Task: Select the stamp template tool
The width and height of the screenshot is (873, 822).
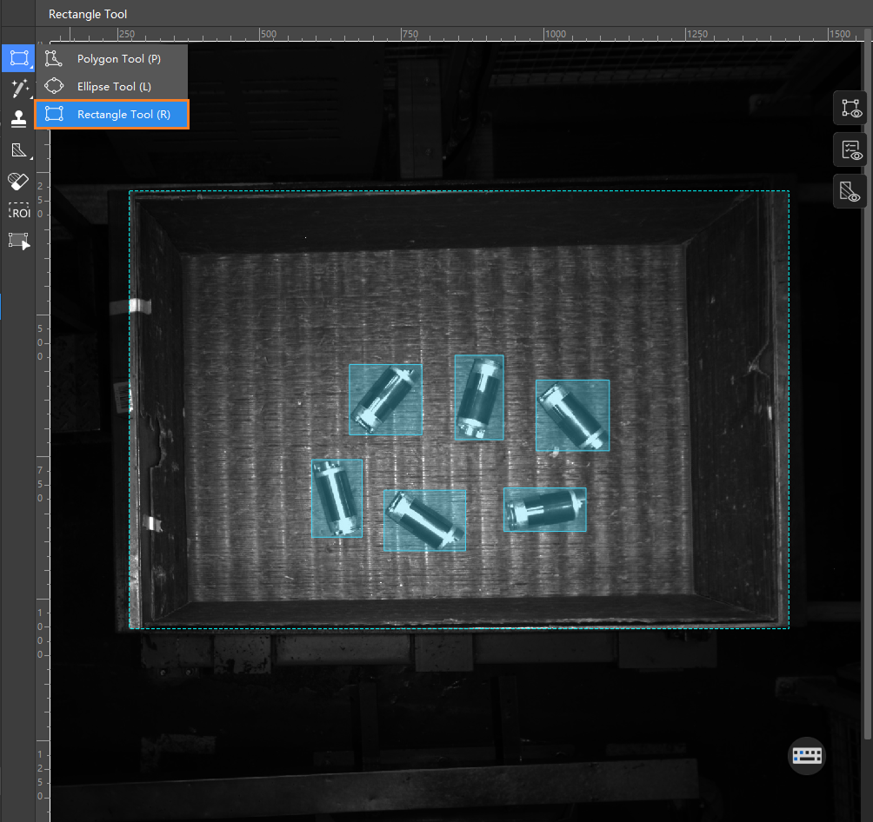Action: pos(18,118)
